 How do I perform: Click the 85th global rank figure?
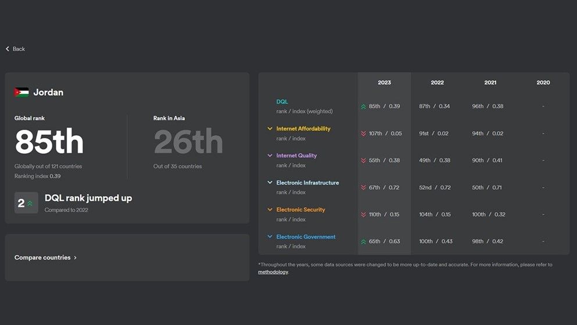point(49,141)
